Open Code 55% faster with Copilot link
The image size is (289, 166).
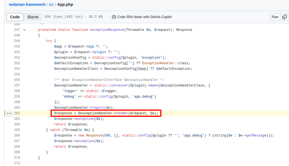[x=145, y=17]
